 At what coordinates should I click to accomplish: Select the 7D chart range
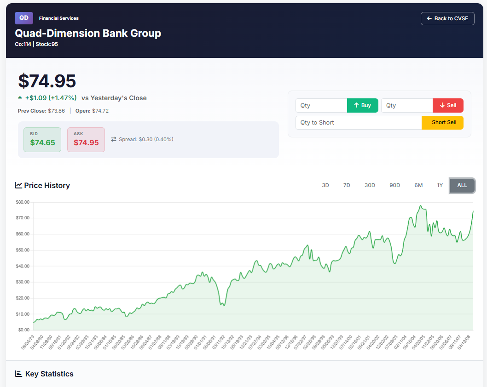coord(347,185)
